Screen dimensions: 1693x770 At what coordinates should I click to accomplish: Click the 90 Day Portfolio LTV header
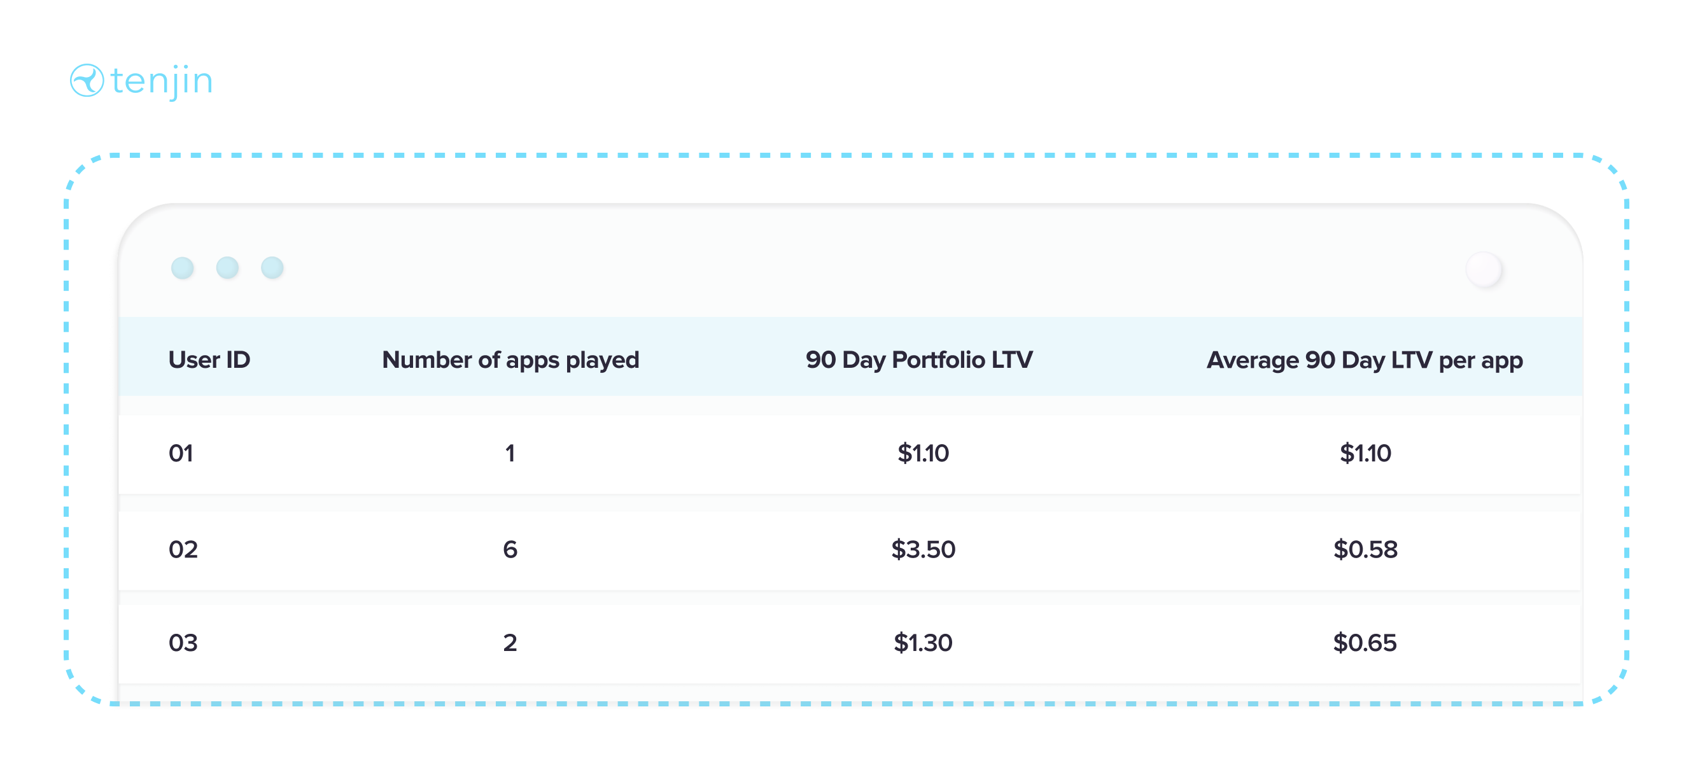click(919, 360)
